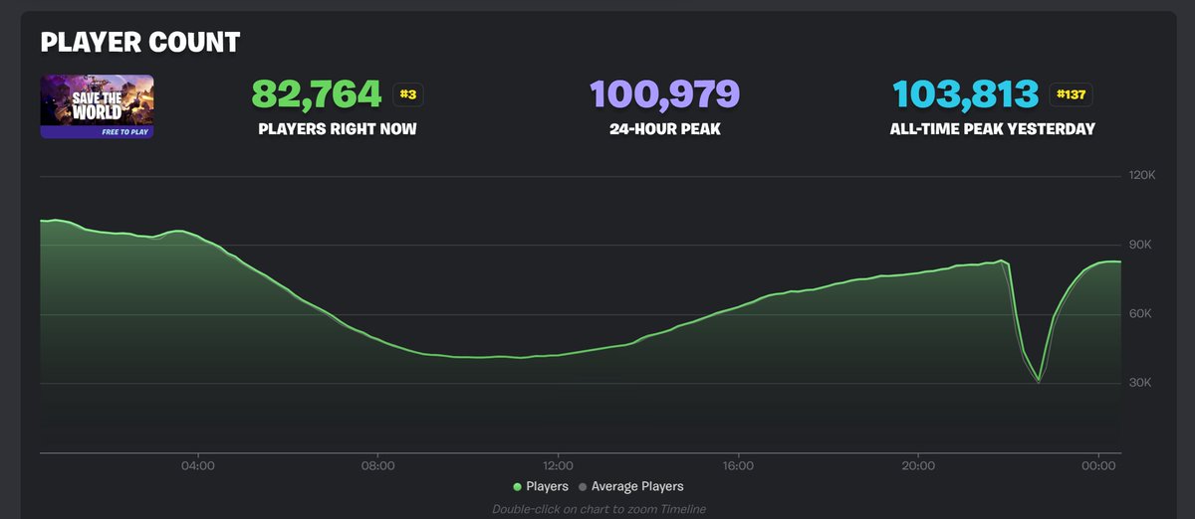The image size is (1195, 519).
Task: Click the 24-HOUR PEAK label
Action: pos(665,129)
